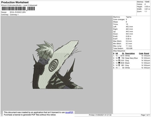Select the Down value '44.5 mm'

pos(129,34)
